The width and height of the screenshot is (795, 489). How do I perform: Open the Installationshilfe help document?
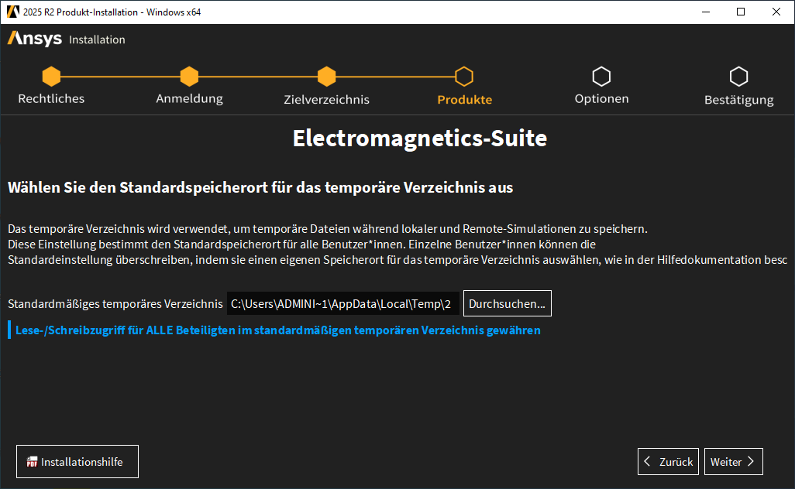pyautogui.click(x=77, y=462)
